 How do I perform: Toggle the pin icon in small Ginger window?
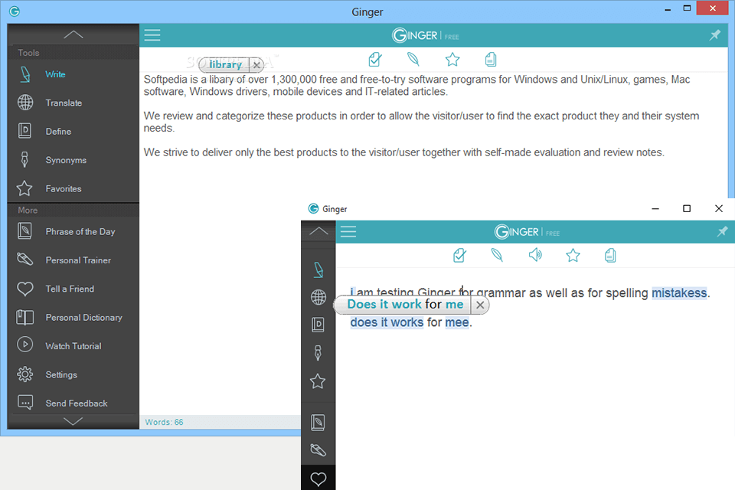click(722, 231)
